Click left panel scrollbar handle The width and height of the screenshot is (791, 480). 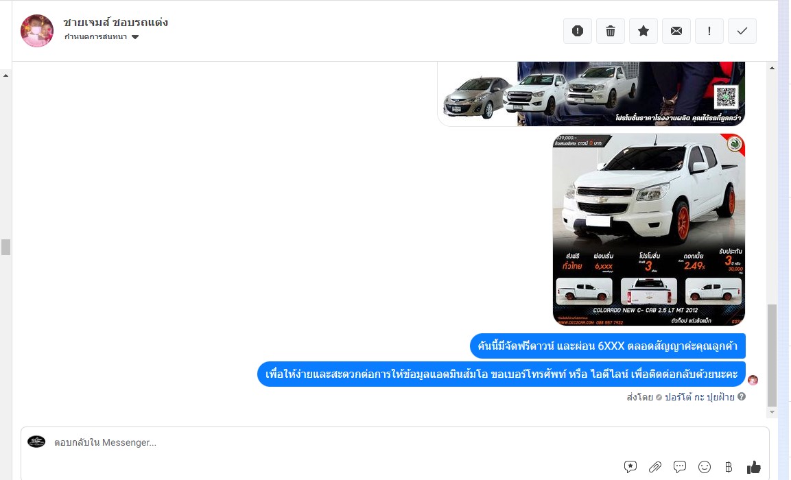(x=5, y=247)
